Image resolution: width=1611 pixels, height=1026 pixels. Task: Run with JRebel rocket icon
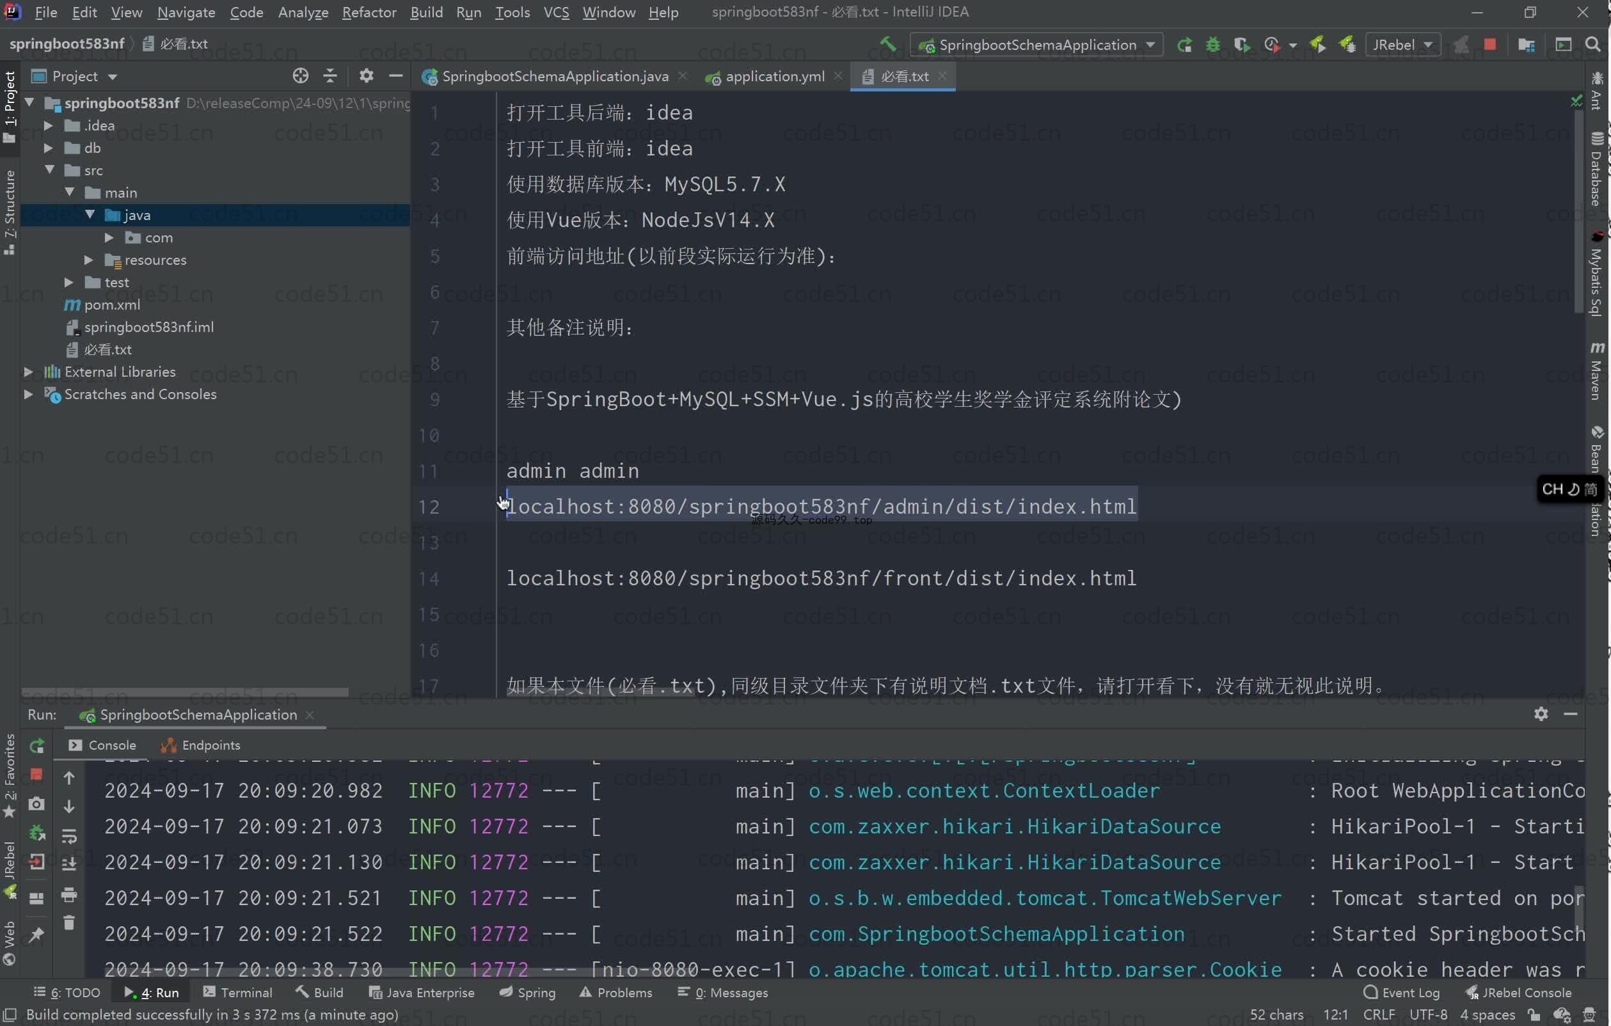[1318, 45]
